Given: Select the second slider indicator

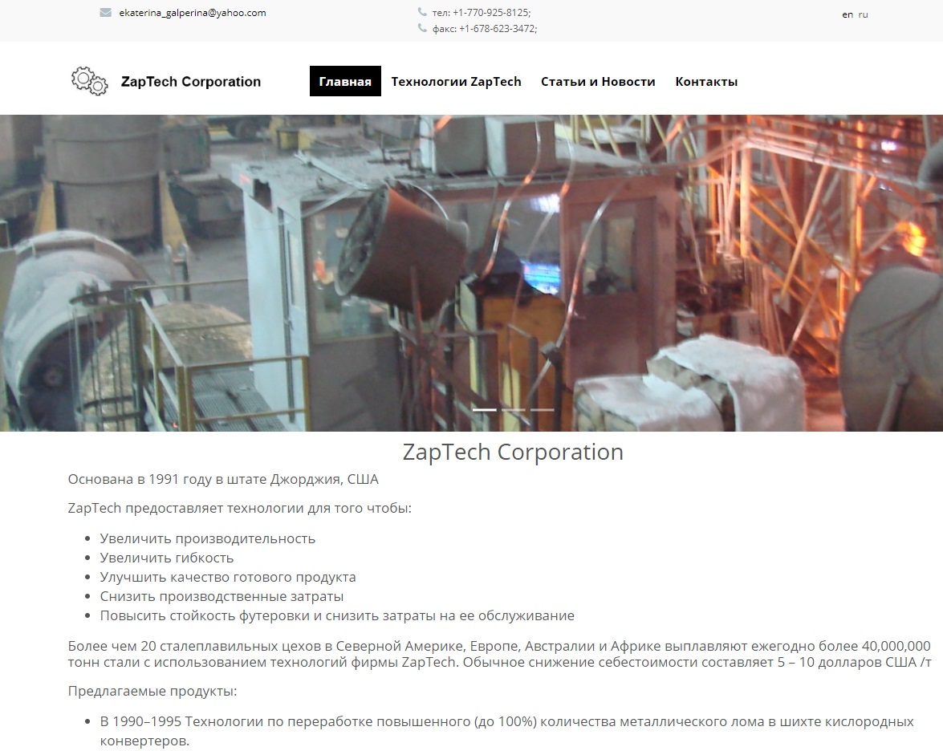Looking at the screenshot, I should click(514, 409).
